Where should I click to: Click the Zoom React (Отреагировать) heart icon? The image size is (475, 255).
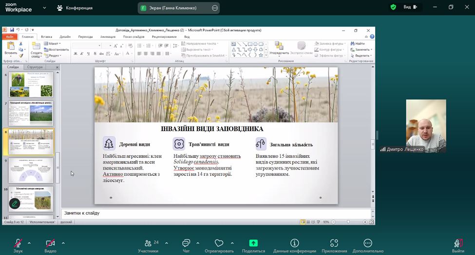219,243
